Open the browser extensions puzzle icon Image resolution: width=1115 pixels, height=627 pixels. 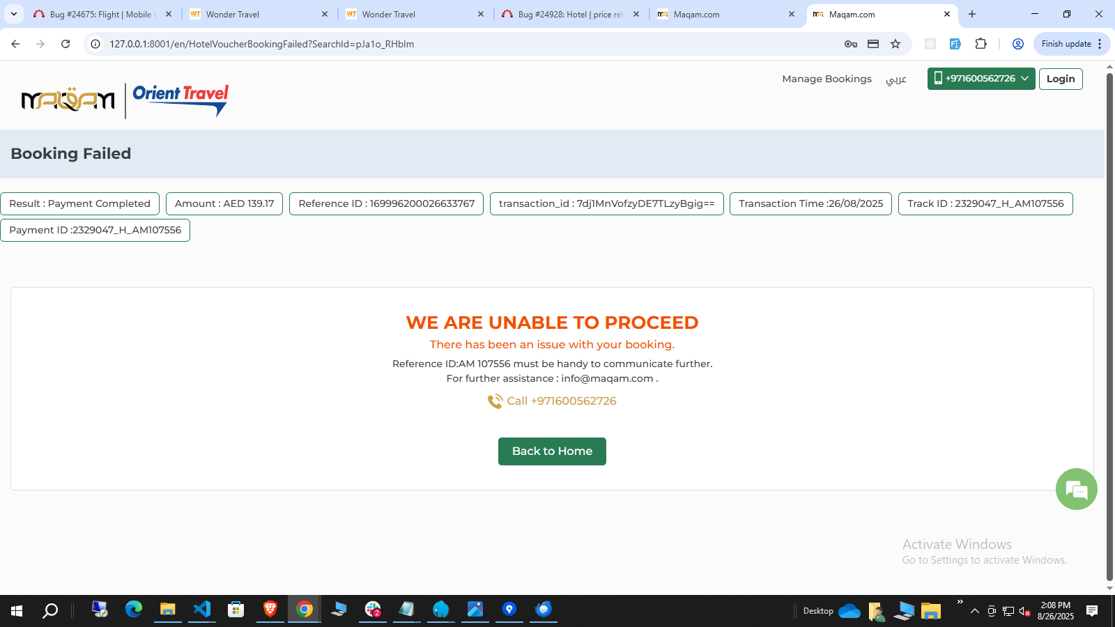pos(981,44)
